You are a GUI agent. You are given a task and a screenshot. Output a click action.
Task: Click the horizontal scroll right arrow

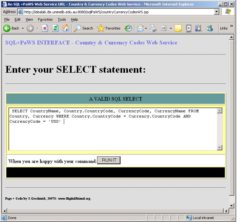(x=226, y=211)
